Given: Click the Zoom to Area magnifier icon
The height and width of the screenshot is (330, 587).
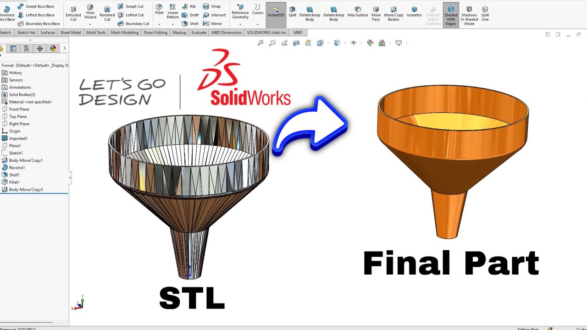Looking at the screenshot, I should tap(272, 43).
